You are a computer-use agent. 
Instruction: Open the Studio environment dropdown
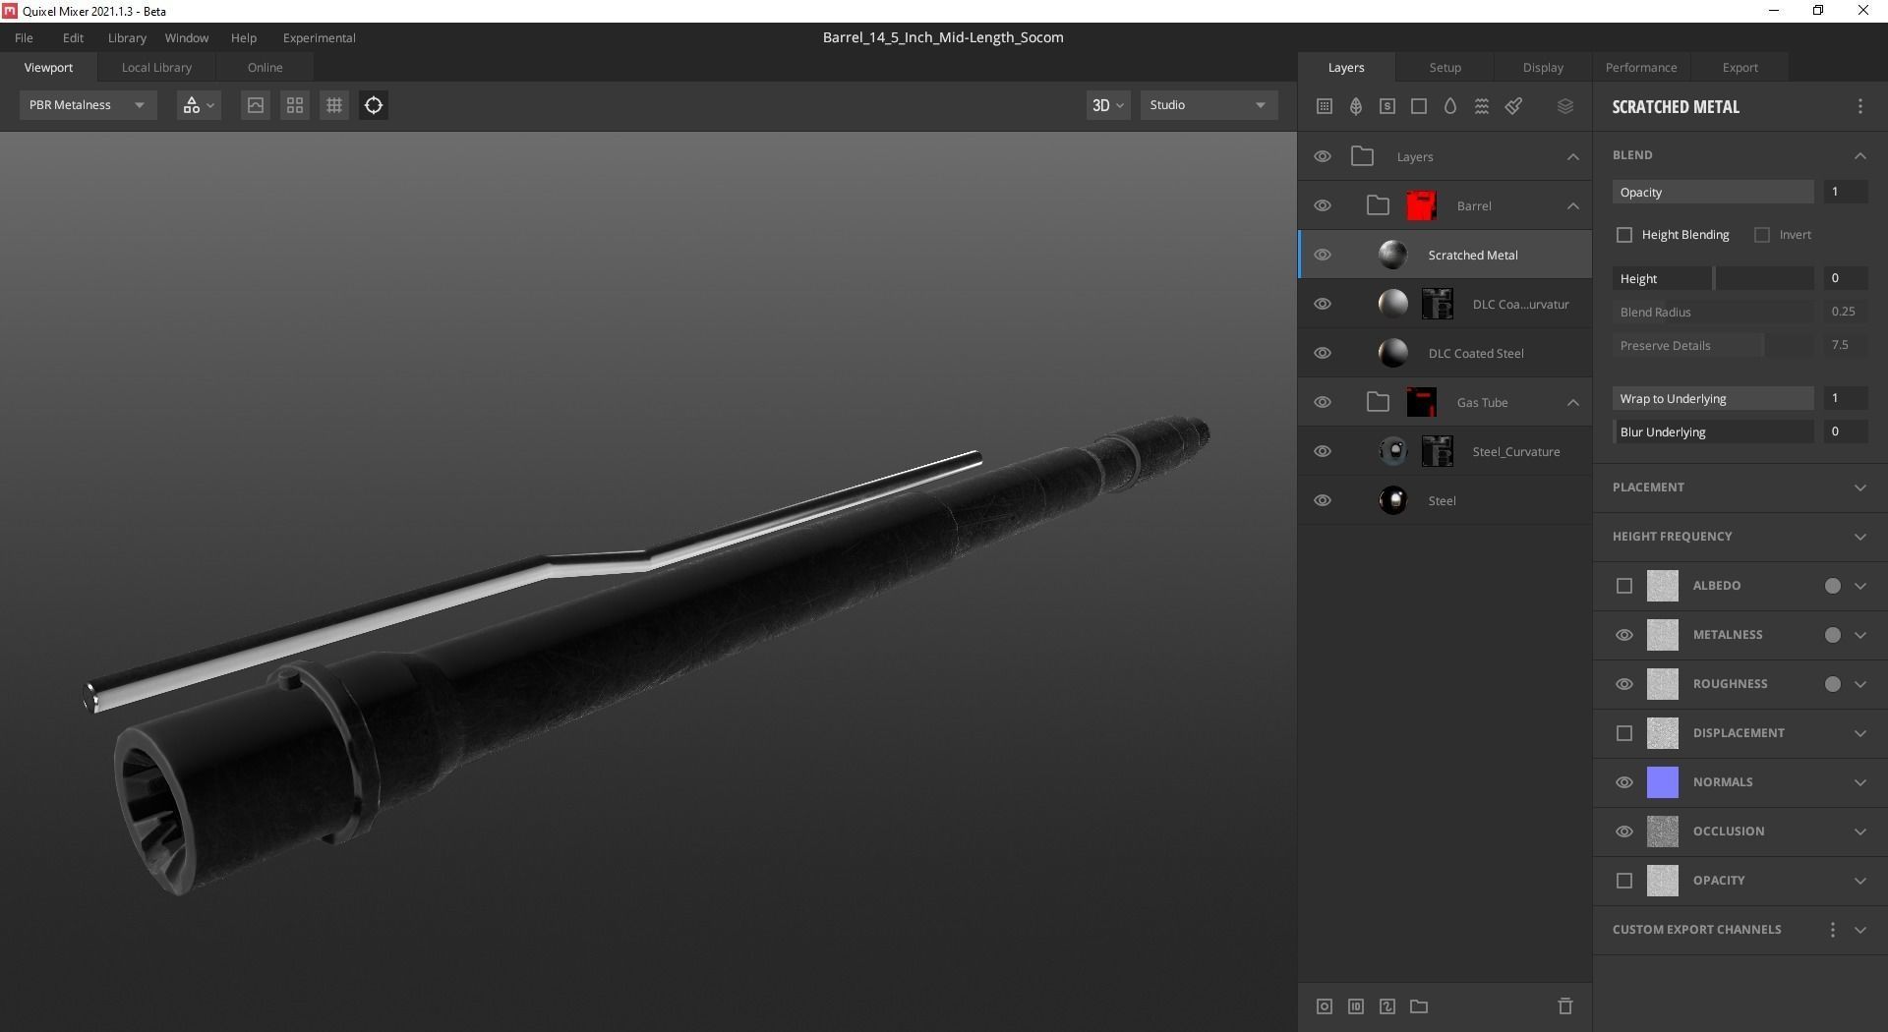coord(1208,105)
